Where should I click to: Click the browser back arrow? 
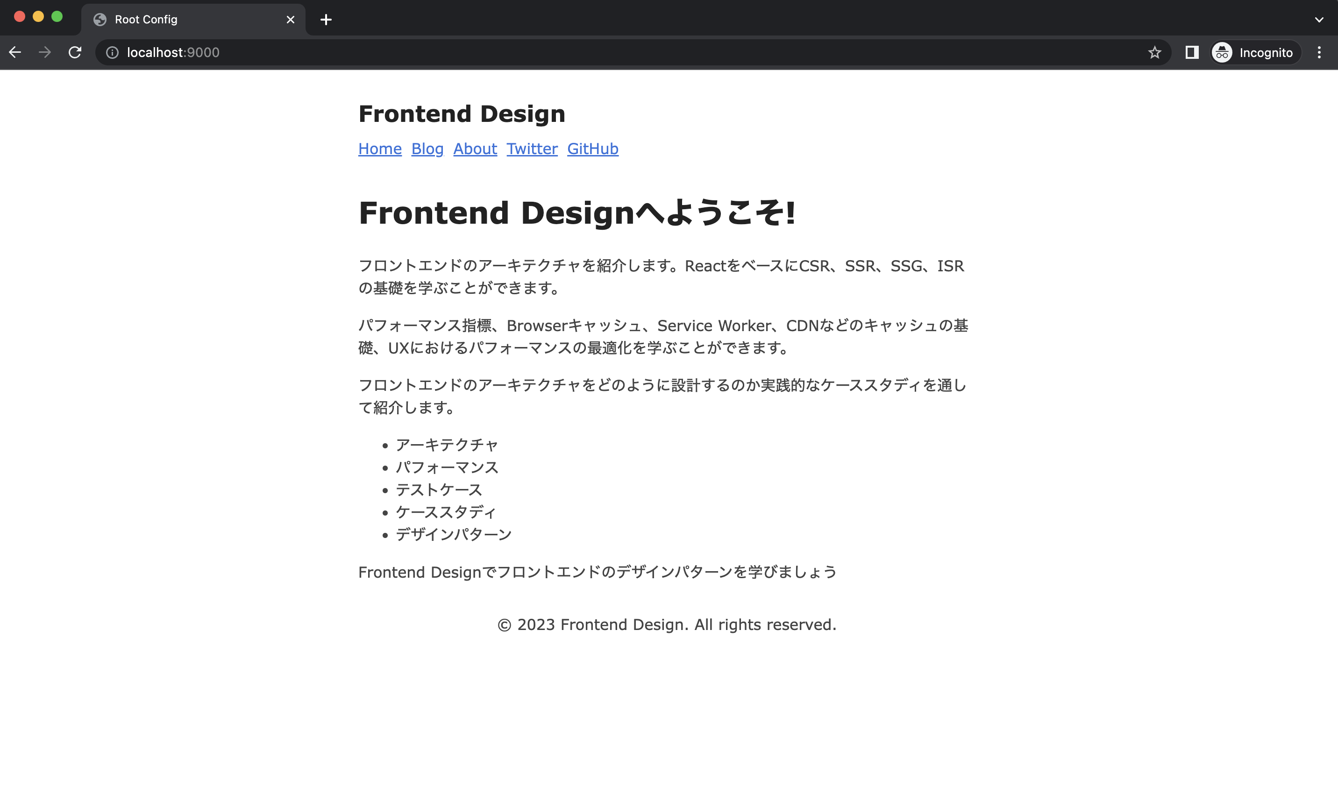tap(15, 52)
